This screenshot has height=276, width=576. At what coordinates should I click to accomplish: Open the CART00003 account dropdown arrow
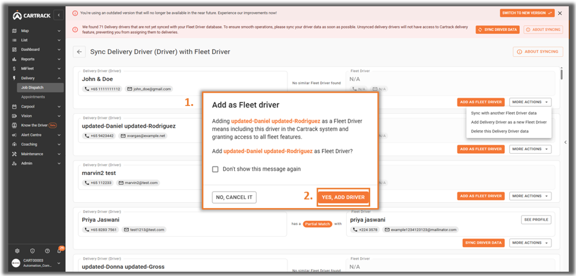(x=59, y=263)
